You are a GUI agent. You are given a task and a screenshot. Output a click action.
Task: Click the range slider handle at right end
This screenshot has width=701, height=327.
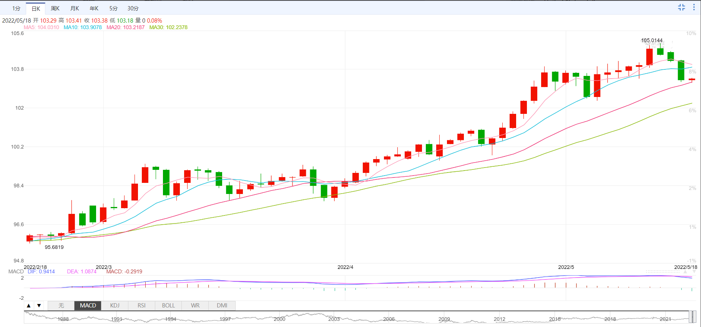pos(693,317)
